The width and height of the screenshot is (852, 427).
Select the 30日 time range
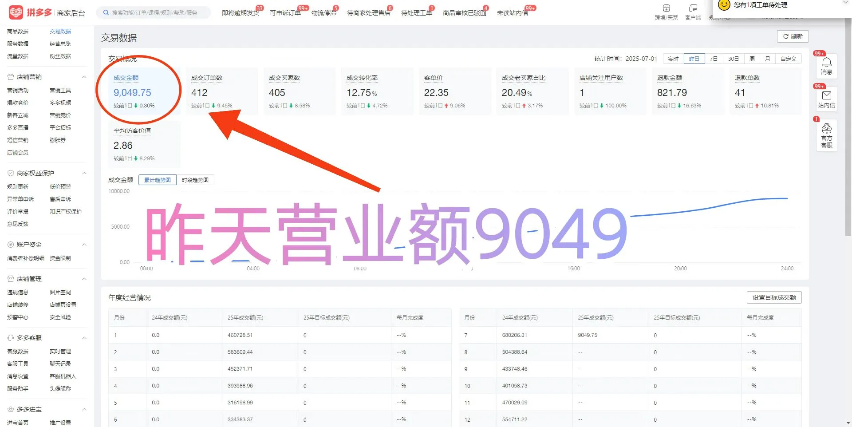pos(734,59)
